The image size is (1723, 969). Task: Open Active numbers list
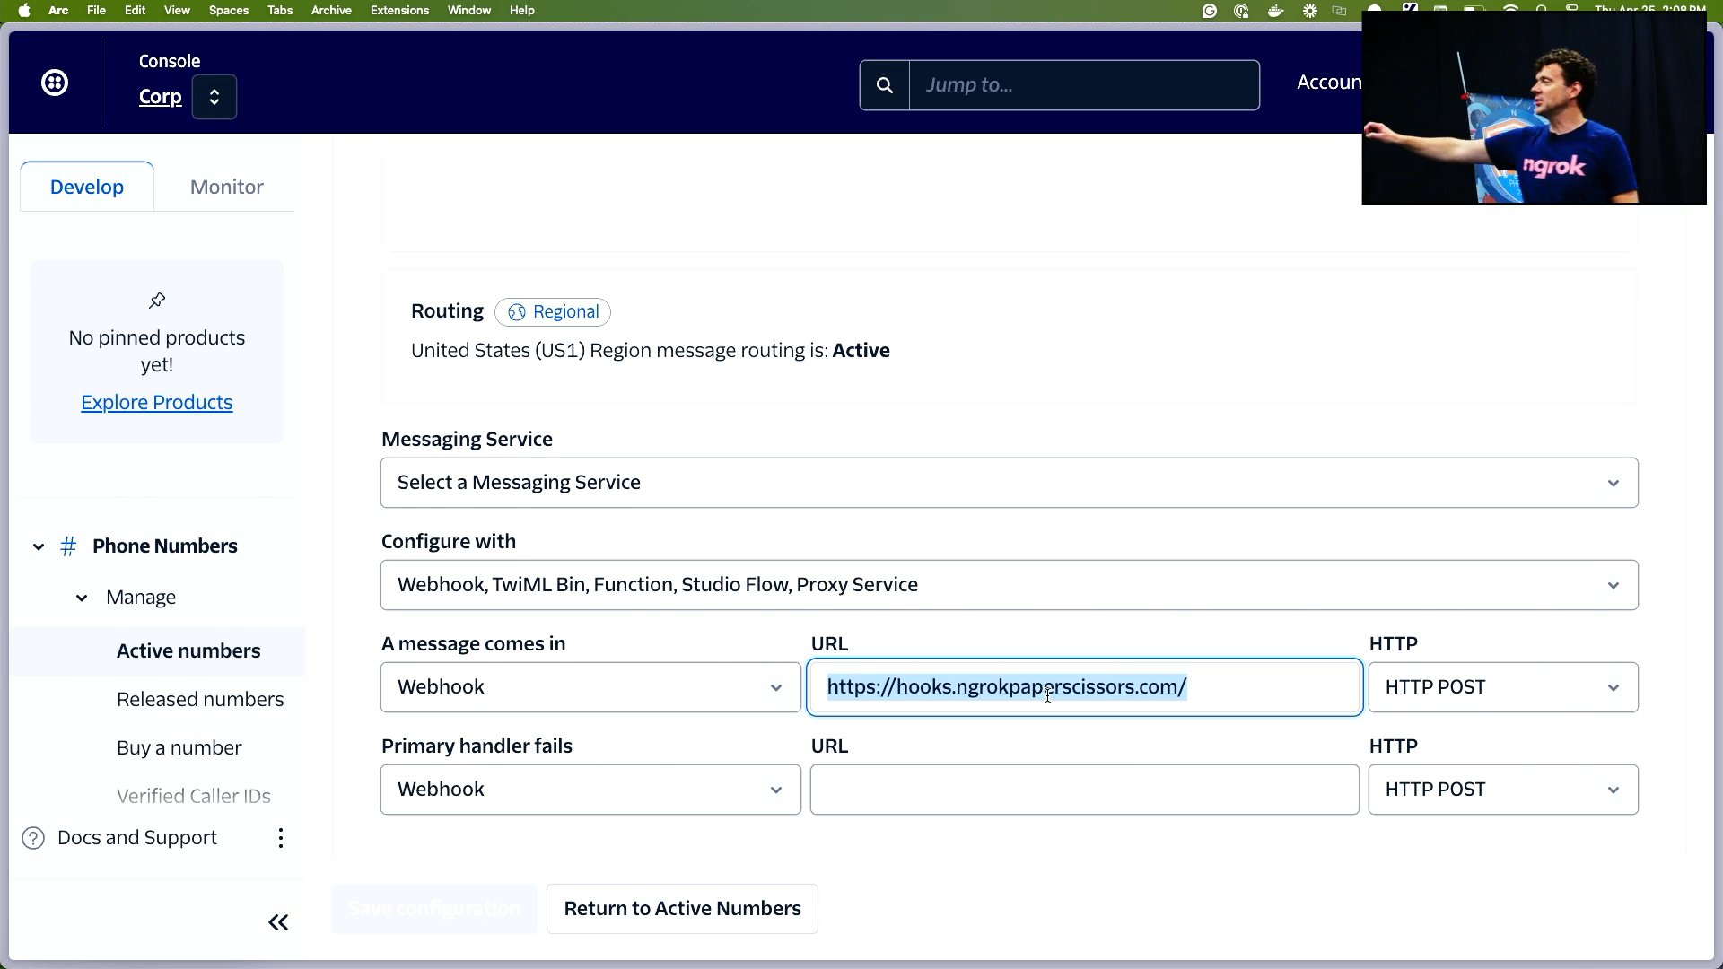189,650
